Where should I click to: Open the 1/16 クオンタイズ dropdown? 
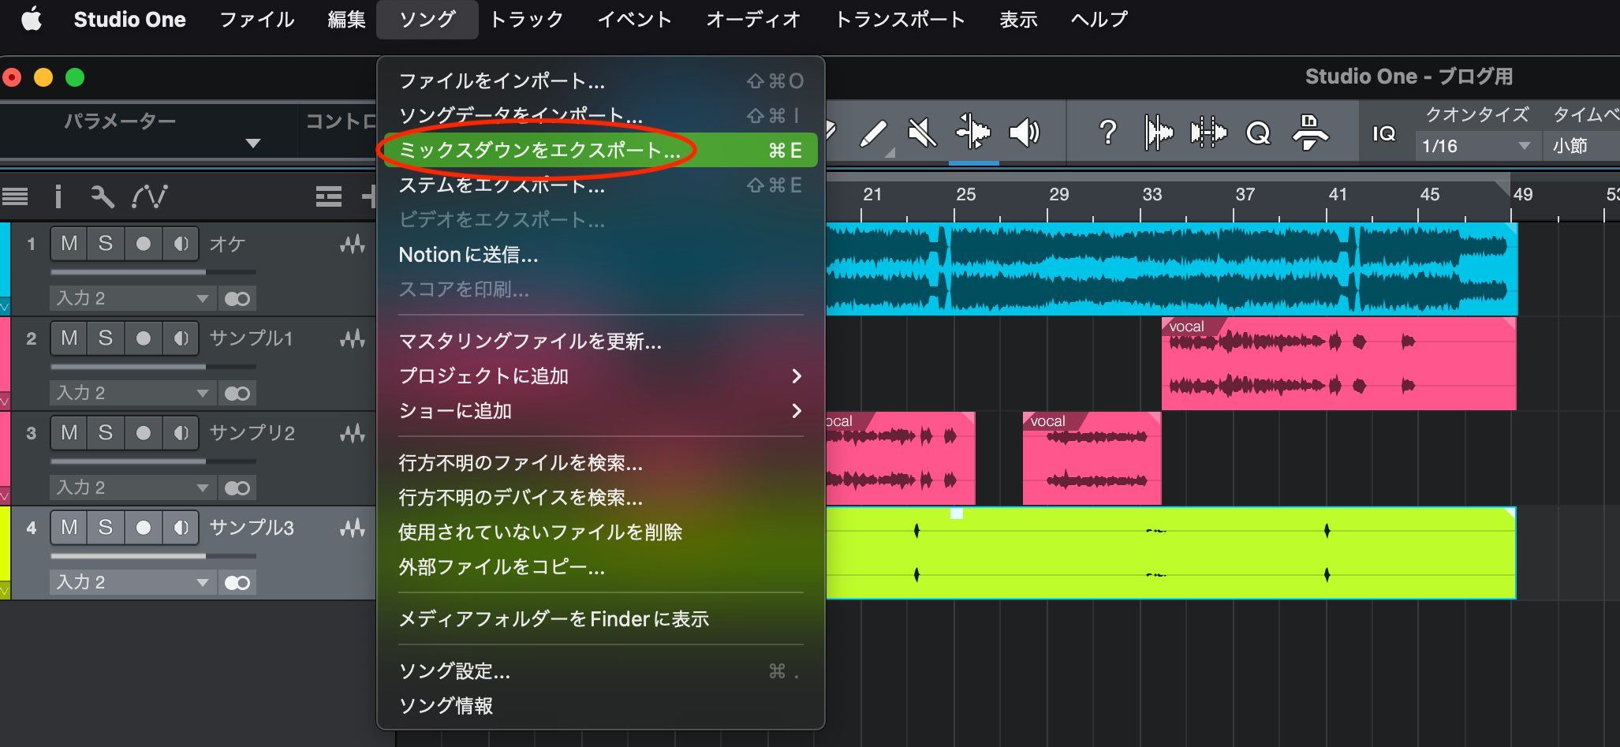tap(1475, 145)
